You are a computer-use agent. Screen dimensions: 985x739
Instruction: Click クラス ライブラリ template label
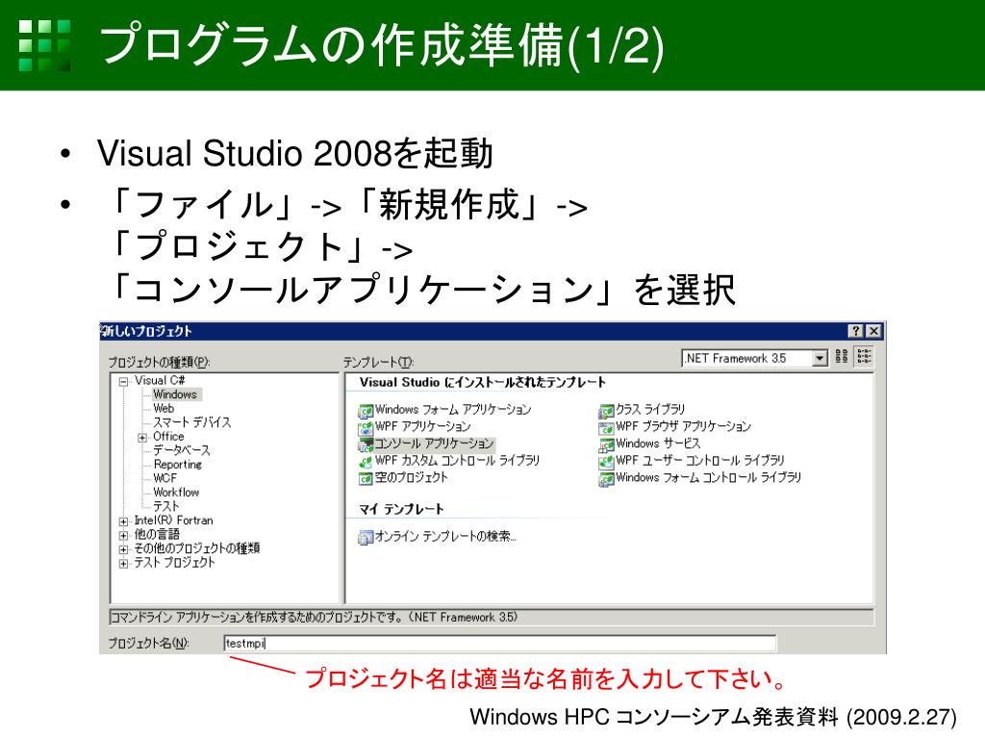pyautogui.click(x=650, y=410)
